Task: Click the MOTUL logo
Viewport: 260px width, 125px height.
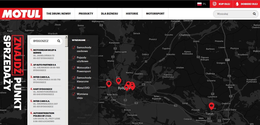Action: pos(21,14)
